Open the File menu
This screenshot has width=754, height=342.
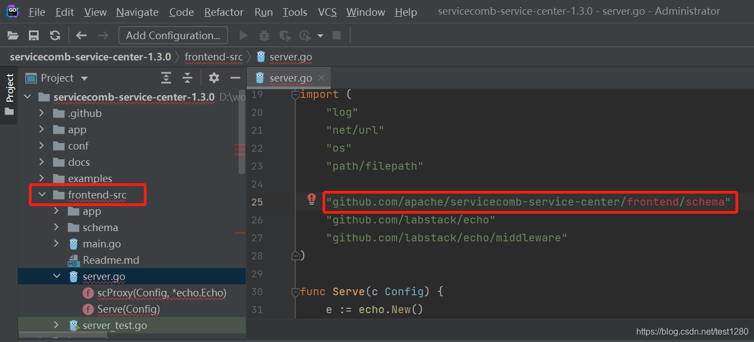click(37, 11)
